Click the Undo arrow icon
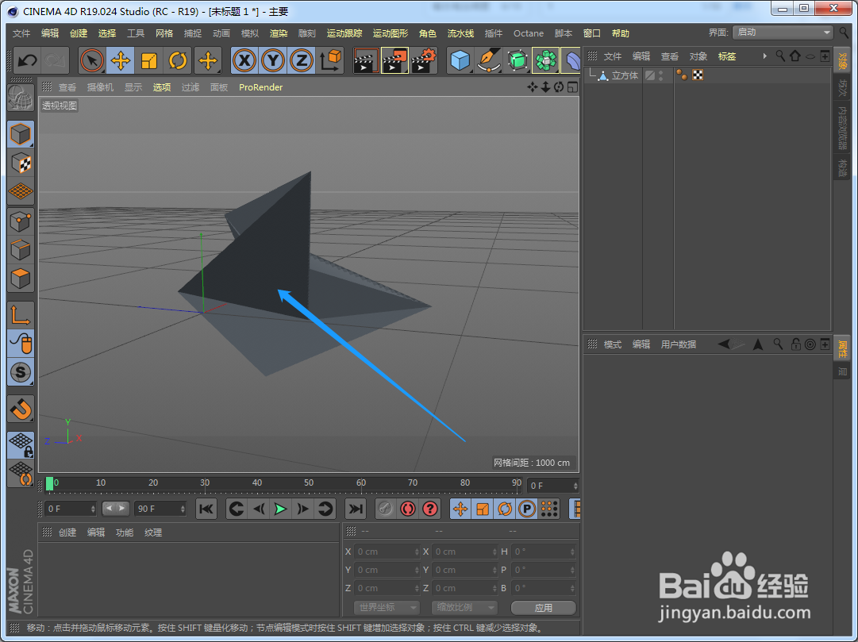 point(27,61)
